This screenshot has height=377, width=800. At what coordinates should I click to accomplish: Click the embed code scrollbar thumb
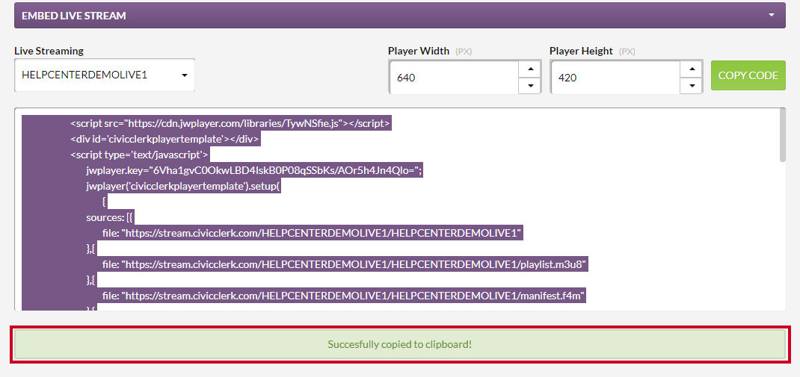tap(783, 136)
